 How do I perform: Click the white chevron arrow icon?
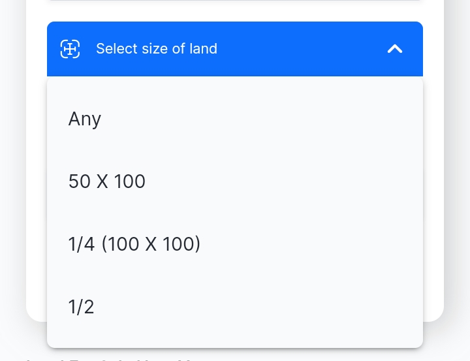coord(395,49)
